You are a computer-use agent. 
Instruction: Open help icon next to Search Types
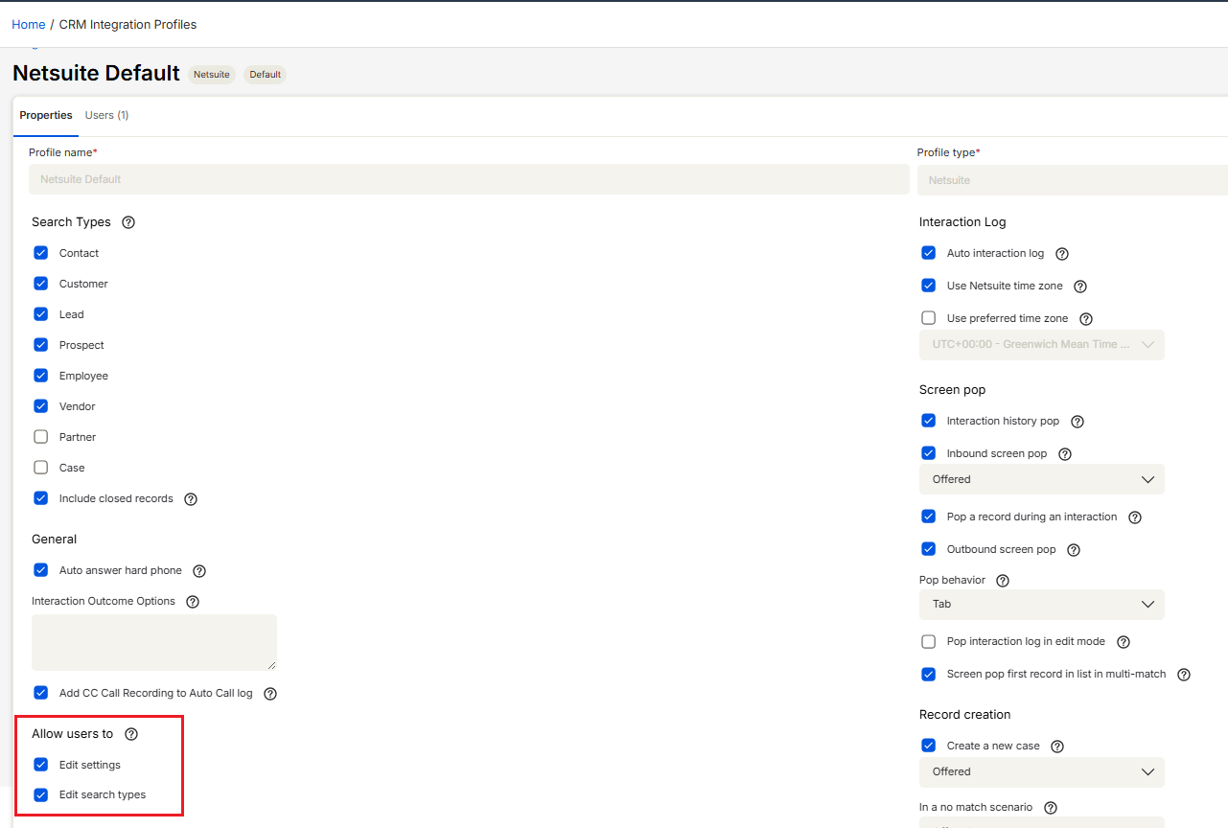128,222
